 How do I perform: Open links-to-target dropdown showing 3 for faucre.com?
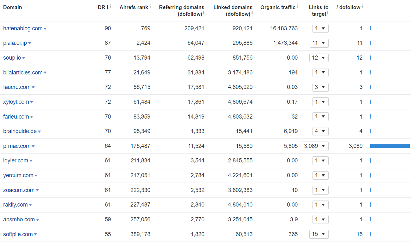[x=320, y=87]
